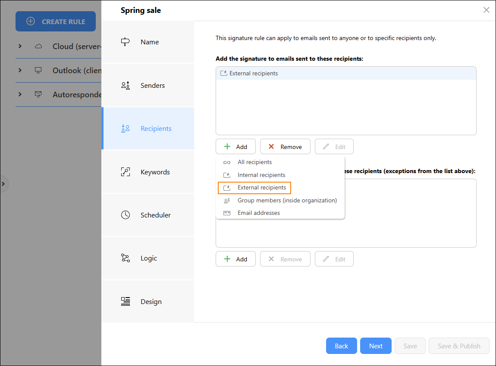Click the Internal recipients arrow icon
Image resolution: width=496 pixels, height=366 pixels.
[x=227, y=175]
